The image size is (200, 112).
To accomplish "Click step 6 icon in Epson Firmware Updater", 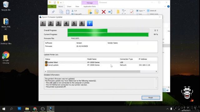I will pyautogui.click(x=82, y=23).
